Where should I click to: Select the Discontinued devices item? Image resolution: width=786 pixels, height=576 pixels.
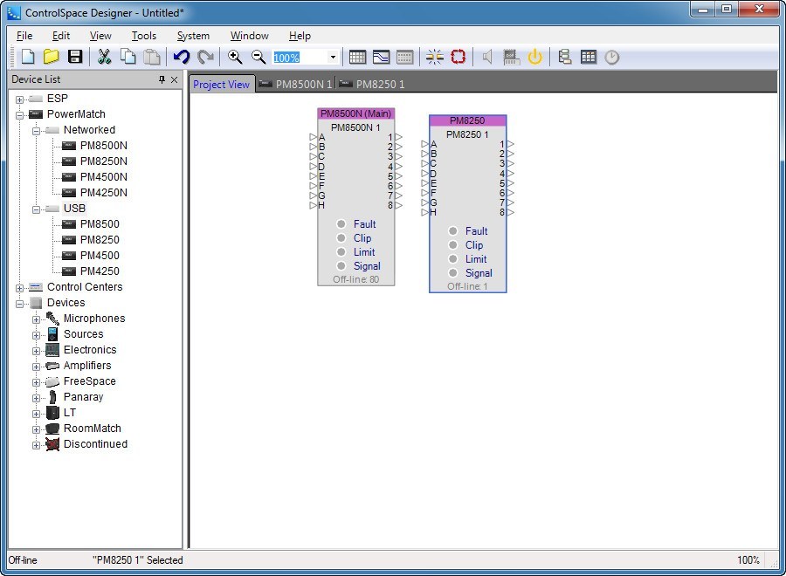(95, 443)
